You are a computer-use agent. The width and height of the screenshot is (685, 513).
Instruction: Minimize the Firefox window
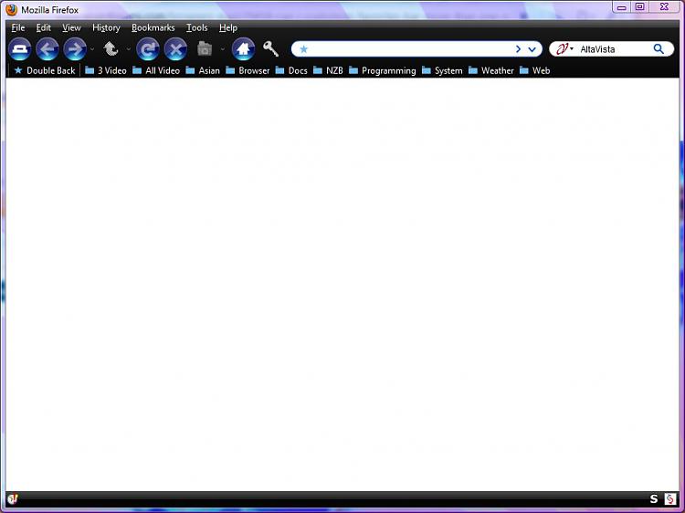click(x=622, y=7)
